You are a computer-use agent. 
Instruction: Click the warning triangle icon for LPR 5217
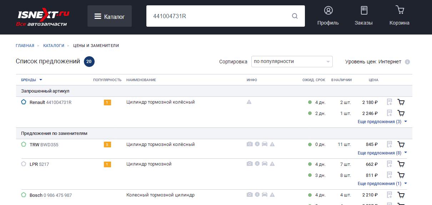click(x=272, y=164)
